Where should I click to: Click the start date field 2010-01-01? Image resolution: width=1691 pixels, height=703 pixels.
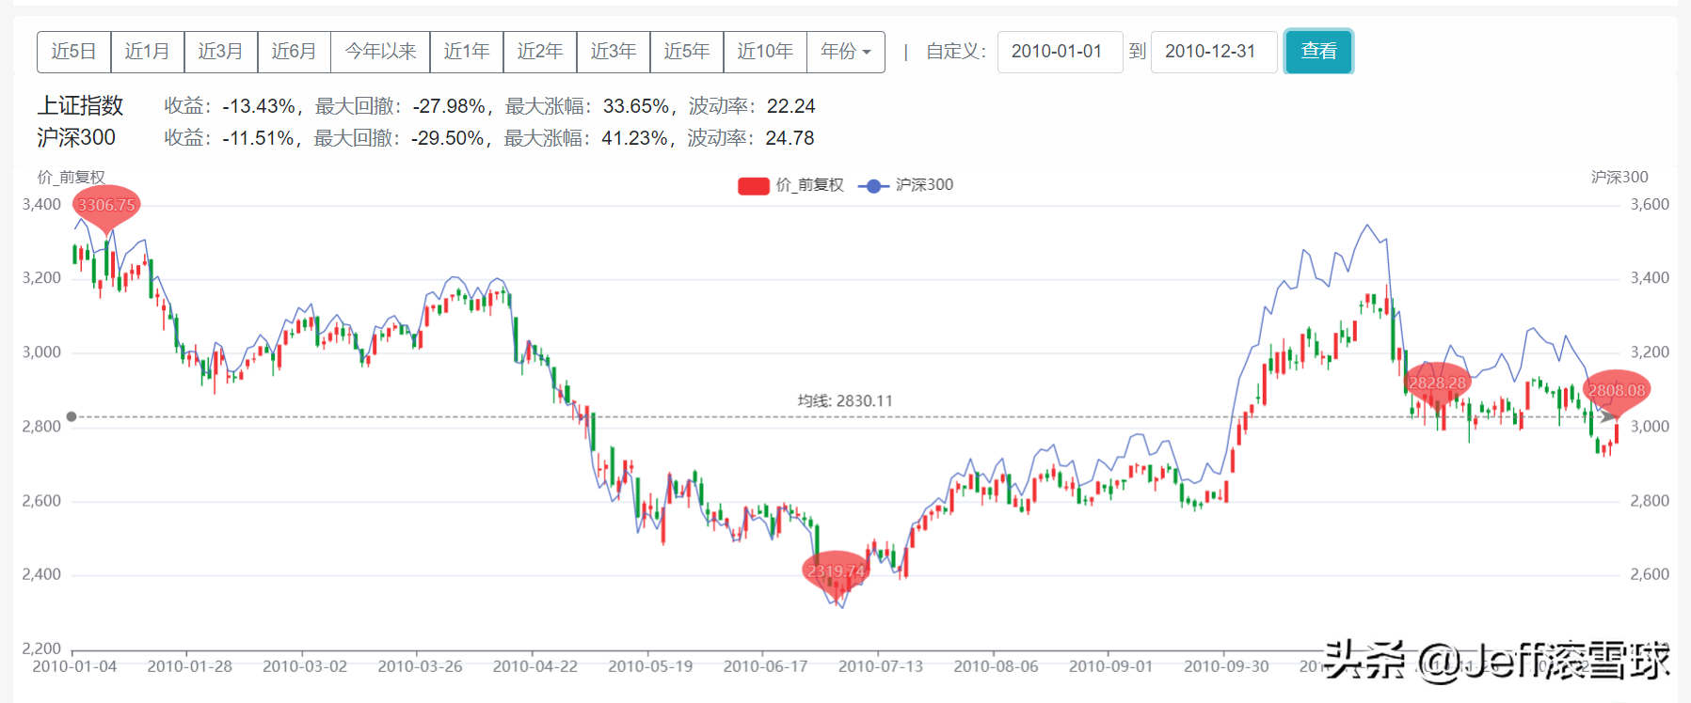click(1059, 52)
